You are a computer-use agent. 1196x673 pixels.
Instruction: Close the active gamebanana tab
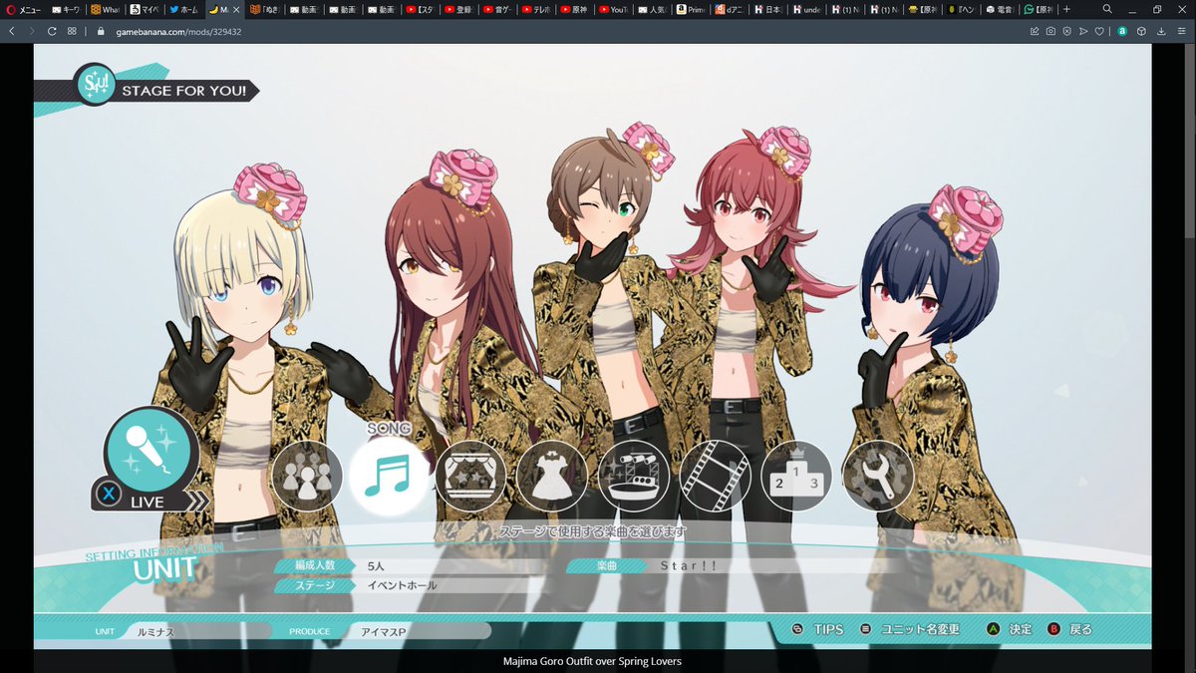click(x=237, y=9)
